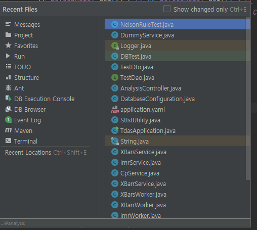Open Maven tool window icon
Image resolution: width=257 pixels, height=230 pixels.
8,130
